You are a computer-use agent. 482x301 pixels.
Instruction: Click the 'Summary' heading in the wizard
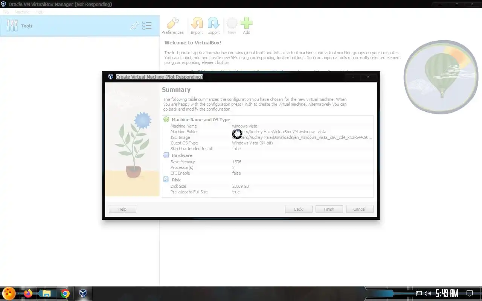pos(176,90)
